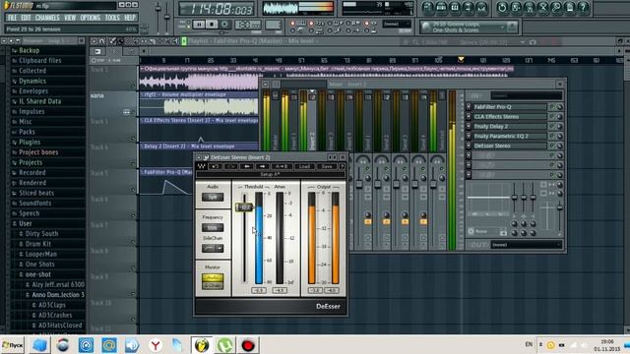Click the main volume slider in top bar
Viewport: 630px width, 354px height.
tap(157, 9)
